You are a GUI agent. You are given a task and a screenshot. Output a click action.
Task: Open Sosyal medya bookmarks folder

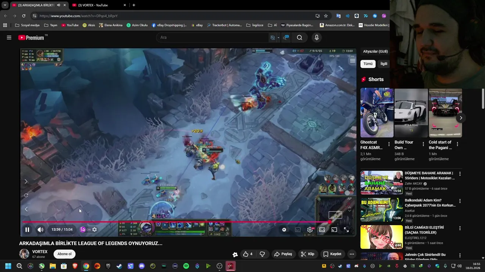27,25
